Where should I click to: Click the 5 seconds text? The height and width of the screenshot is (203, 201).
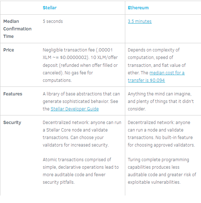click(53, 21)
